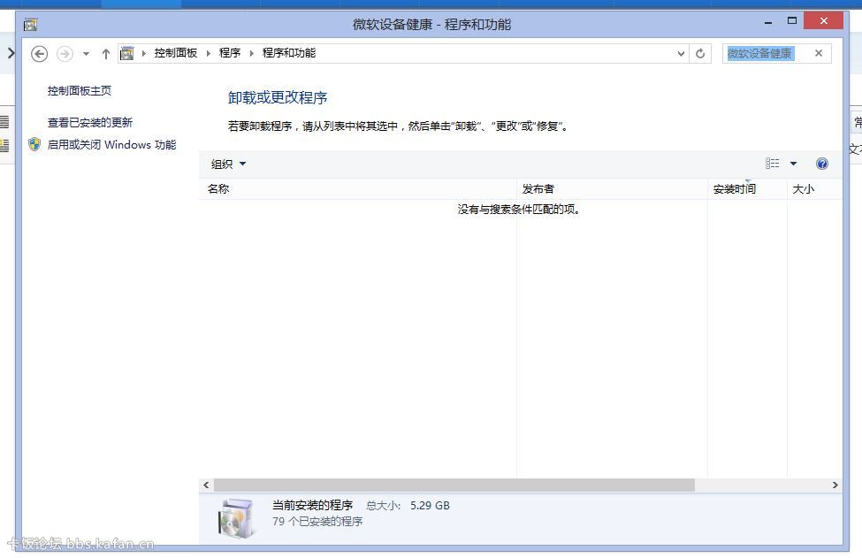Open more view options dropdown arrow
The height and width of the screenshot is (558, 862).
pyautogui.click(x=793, y=164)
